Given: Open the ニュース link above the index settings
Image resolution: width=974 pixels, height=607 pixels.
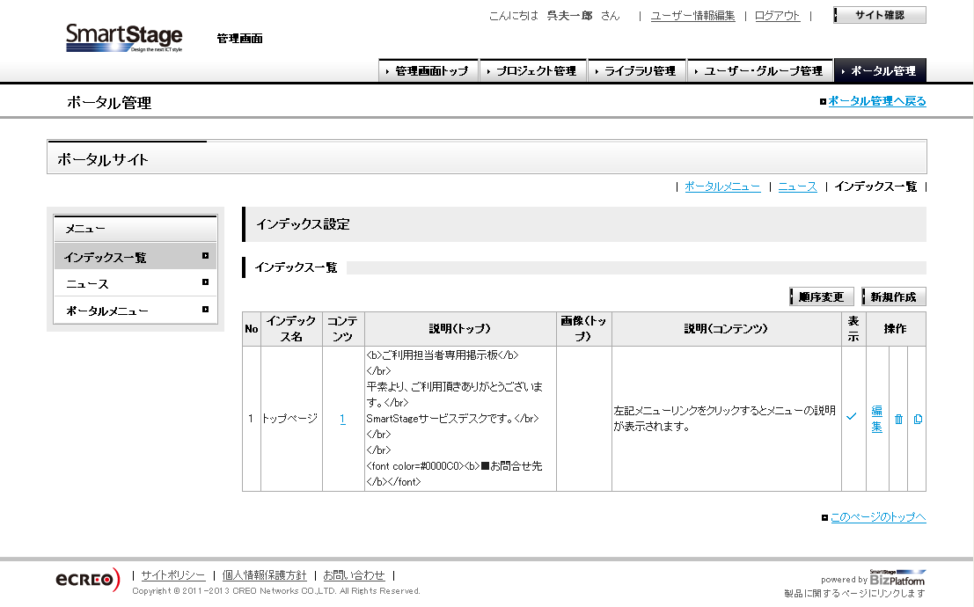Looking at the screenshot, I should click(797, 186).
